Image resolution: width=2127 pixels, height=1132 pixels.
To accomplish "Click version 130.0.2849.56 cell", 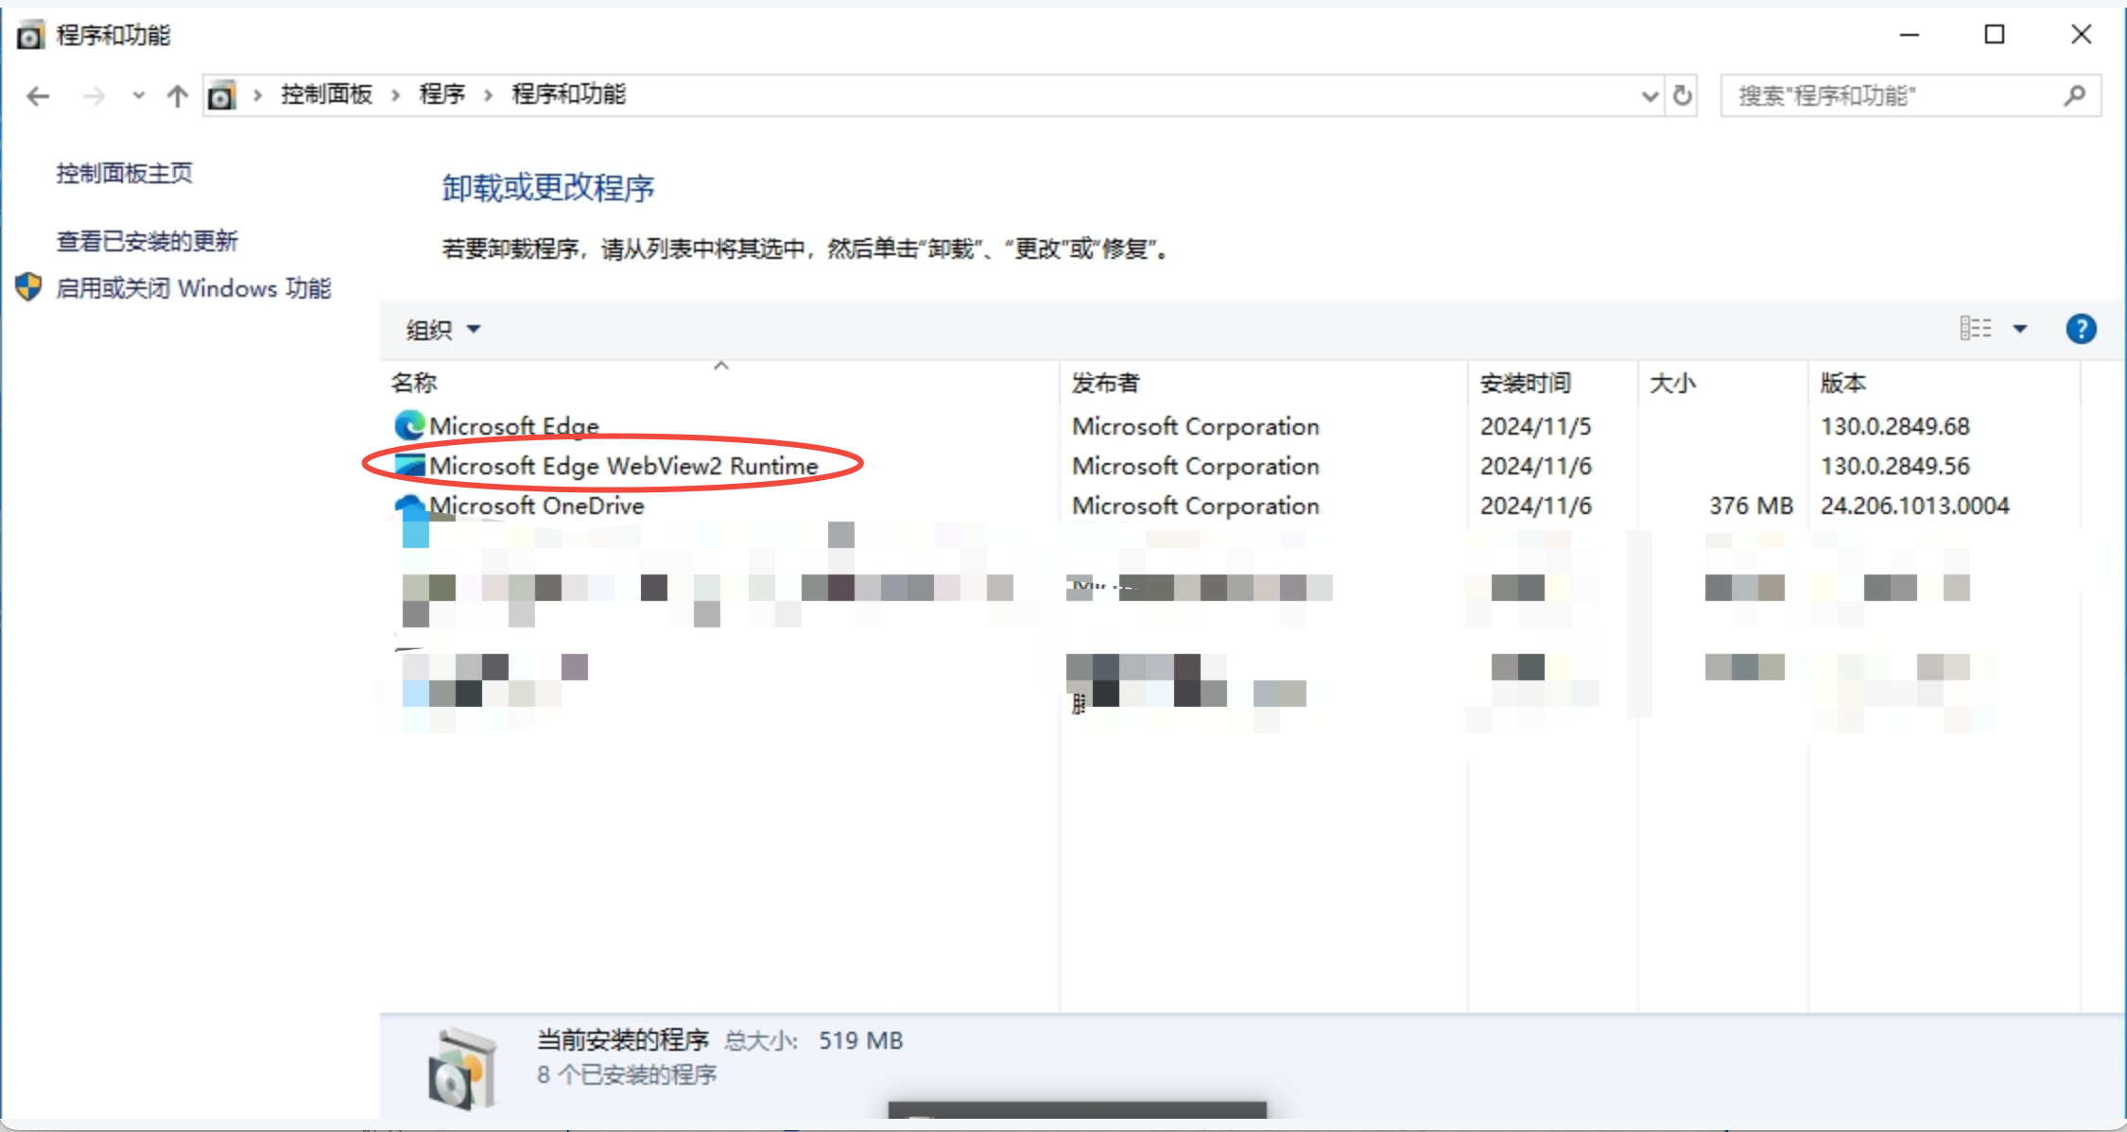I will point(1895,466).
